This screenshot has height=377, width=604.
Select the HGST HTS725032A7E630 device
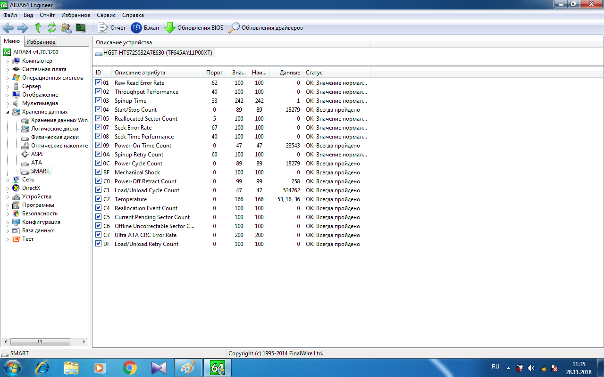[x=154, y=53]
